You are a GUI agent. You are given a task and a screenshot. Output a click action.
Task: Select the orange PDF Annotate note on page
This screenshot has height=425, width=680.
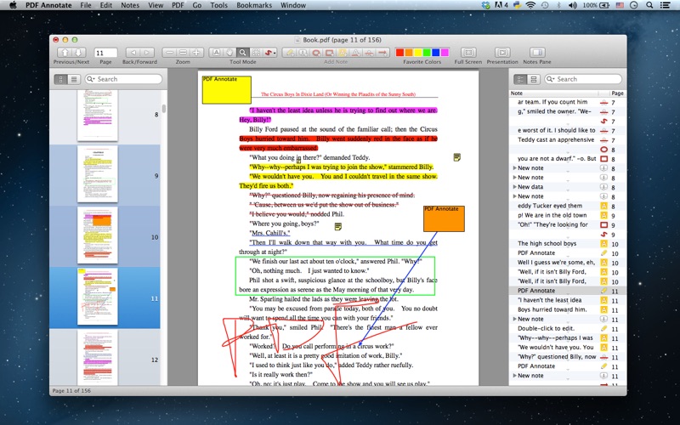[x=444, y=218]
